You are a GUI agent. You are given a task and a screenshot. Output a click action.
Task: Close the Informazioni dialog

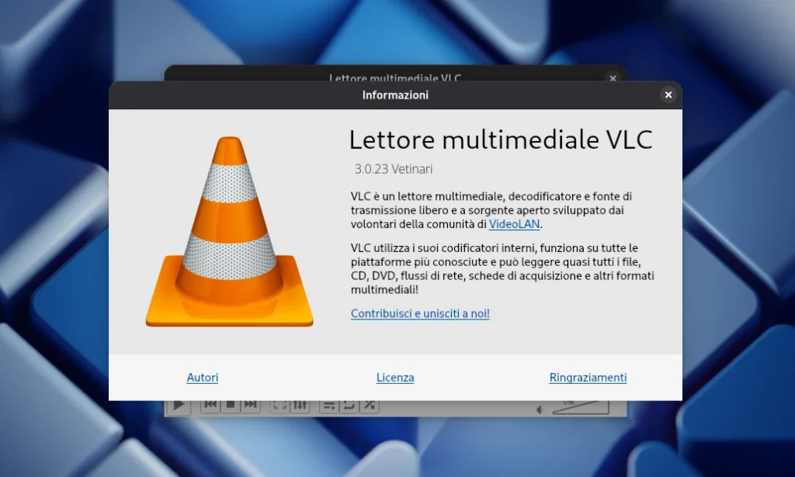pyautogui.click(x=668, y=95)
